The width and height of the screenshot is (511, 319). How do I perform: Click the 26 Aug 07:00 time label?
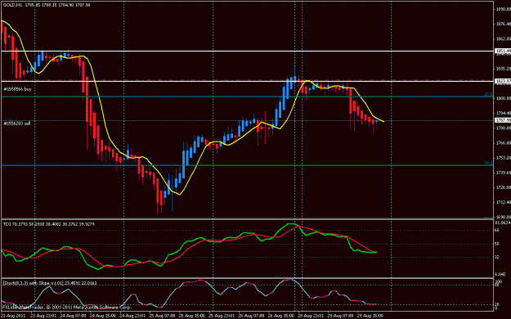[250, 316]
